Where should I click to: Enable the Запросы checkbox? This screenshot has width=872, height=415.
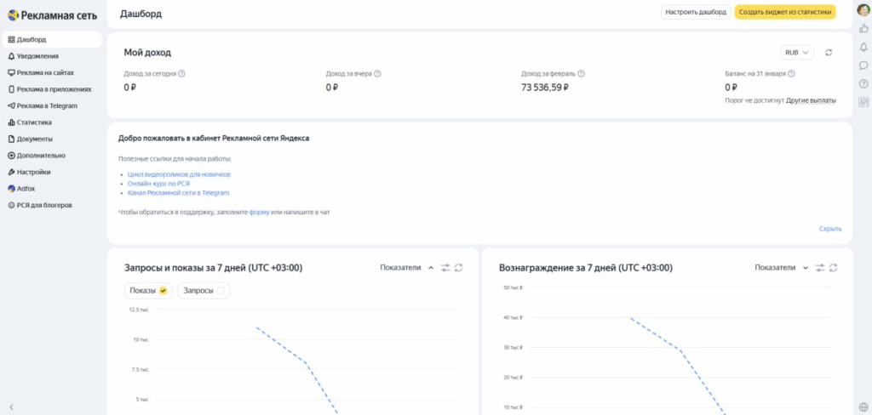[221, 291]
